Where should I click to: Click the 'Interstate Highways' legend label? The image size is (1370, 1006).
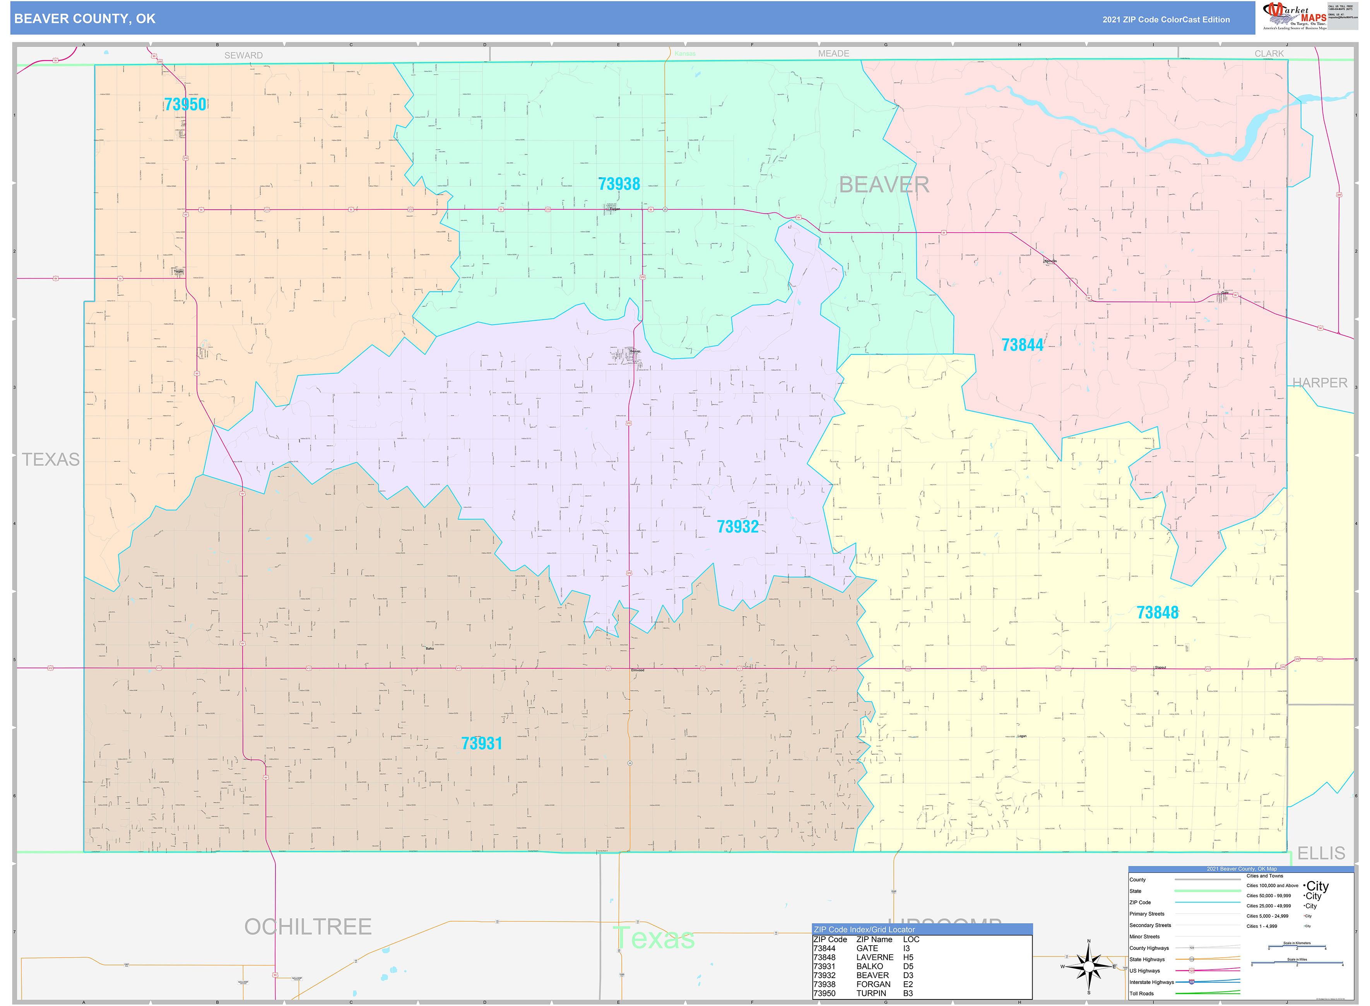tap(1151, 982)
